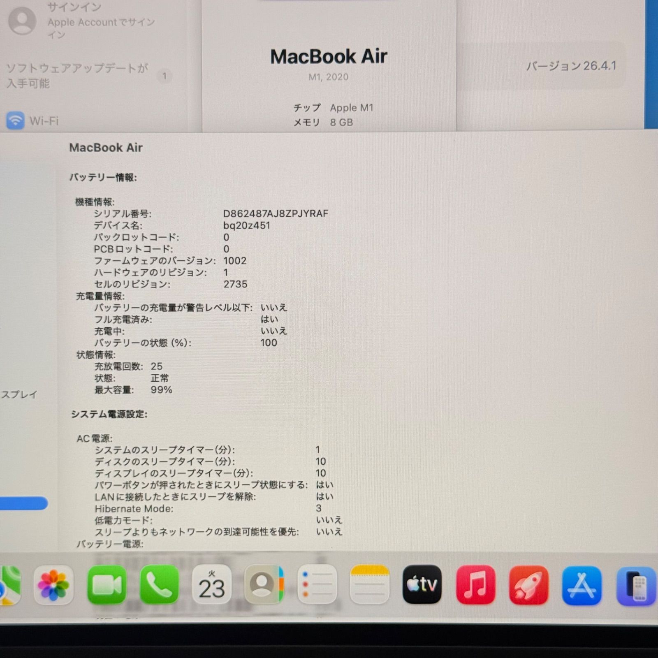Image resolution: width=658 pixels, height=658 pixels.
Task: Open the Maps app icon in Dock
Action: coord(10,585)
